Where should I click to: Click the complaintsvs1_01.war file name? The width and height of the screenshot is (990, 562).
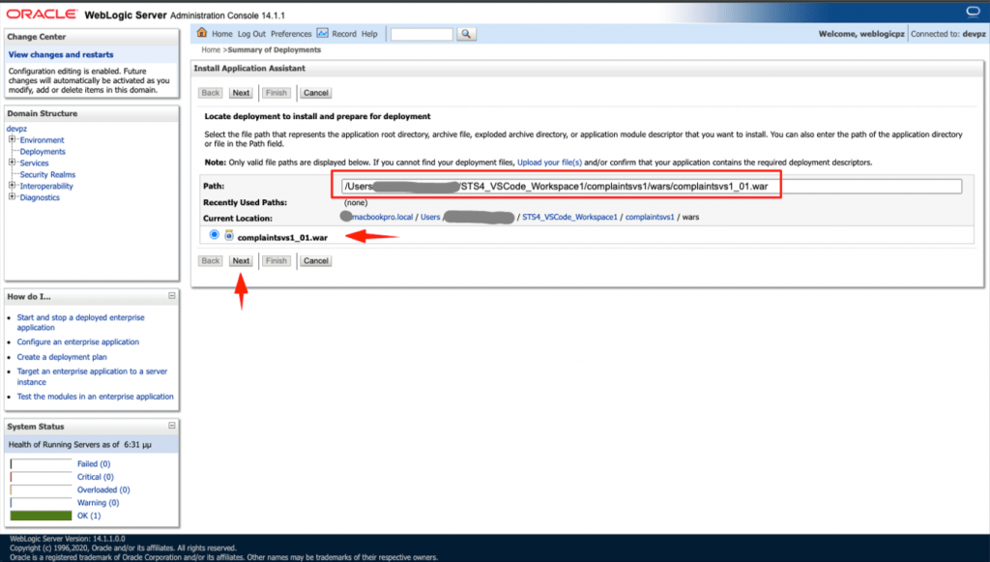point(282,238)
